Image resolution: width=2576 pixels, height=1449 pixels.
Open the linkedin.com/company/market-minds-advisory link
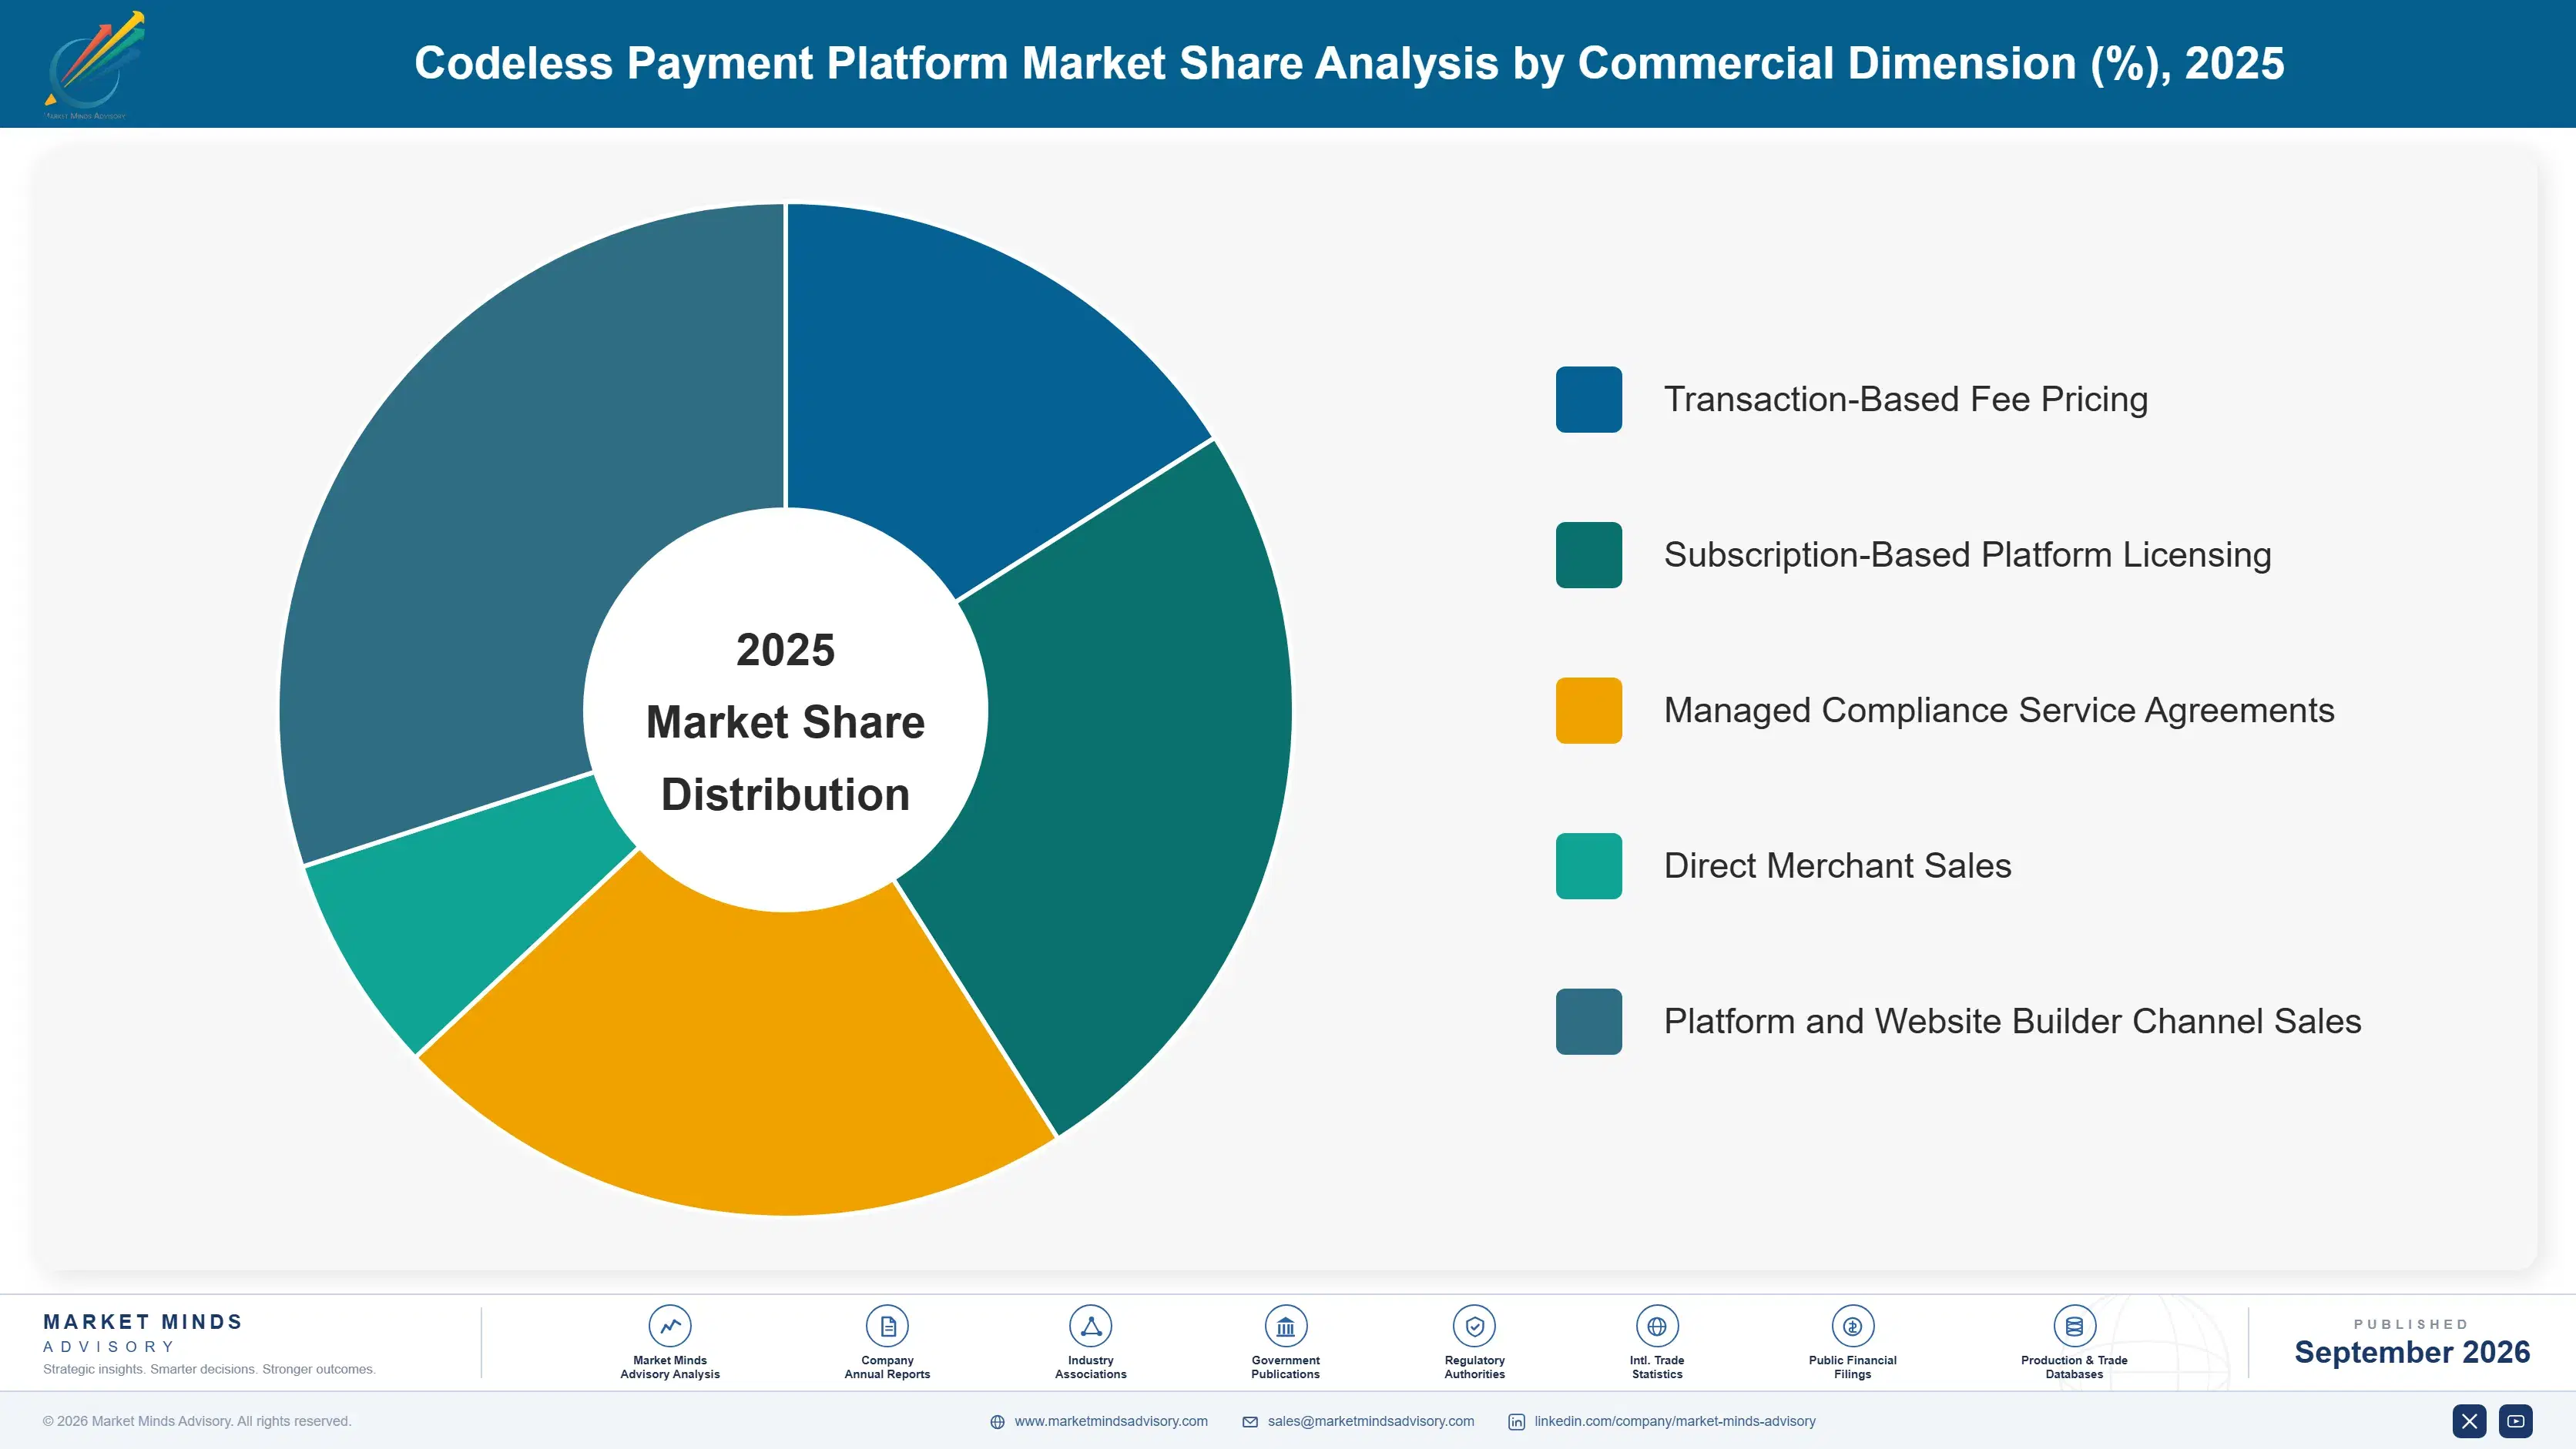coord(1675,1421)
